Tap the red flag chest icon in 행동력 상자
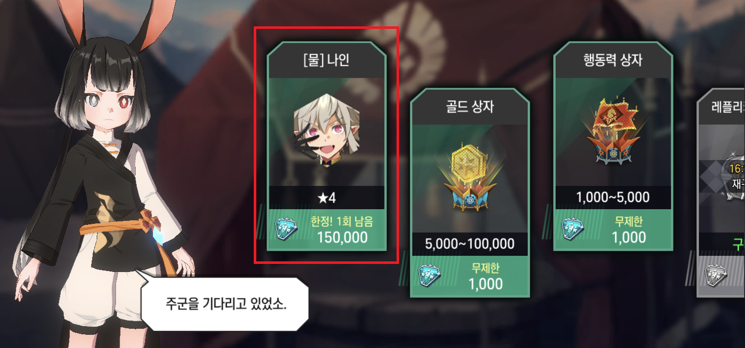Viewport: 745px width, 348px height. 613,131
